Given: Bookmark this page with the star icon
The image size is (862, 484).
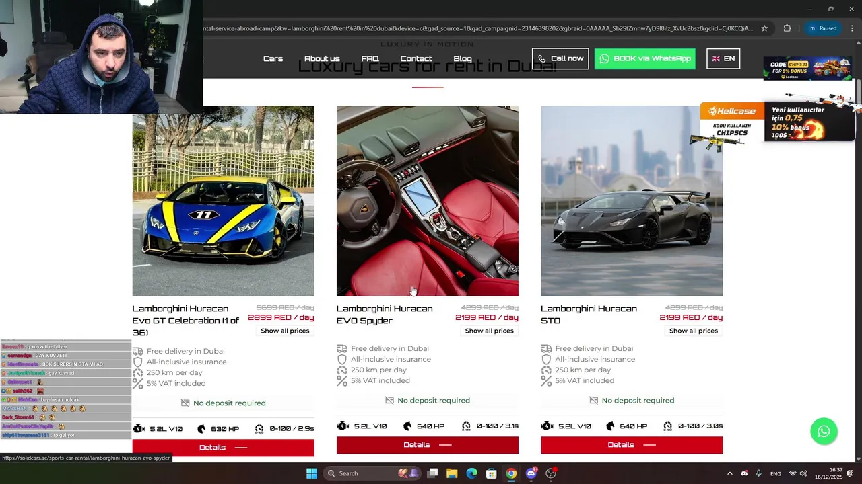Looking at the screenshot, I should coord(764,28).
